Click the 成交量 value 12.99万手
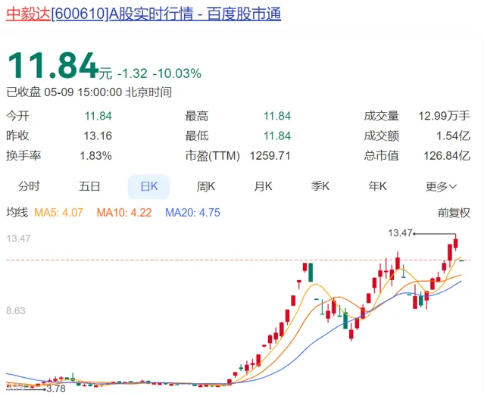 pos(444,116)
